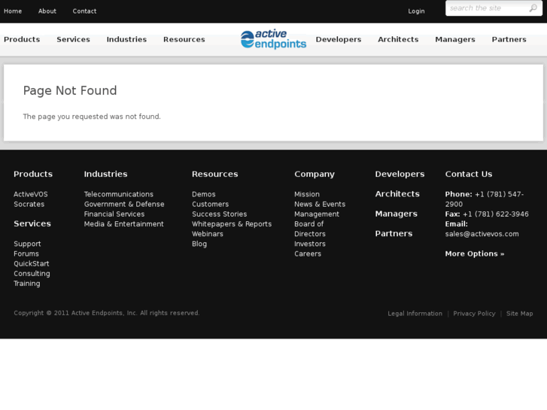Open the Investors footer link
This screenshot has height=410, width=547.
tap(310, 244)
